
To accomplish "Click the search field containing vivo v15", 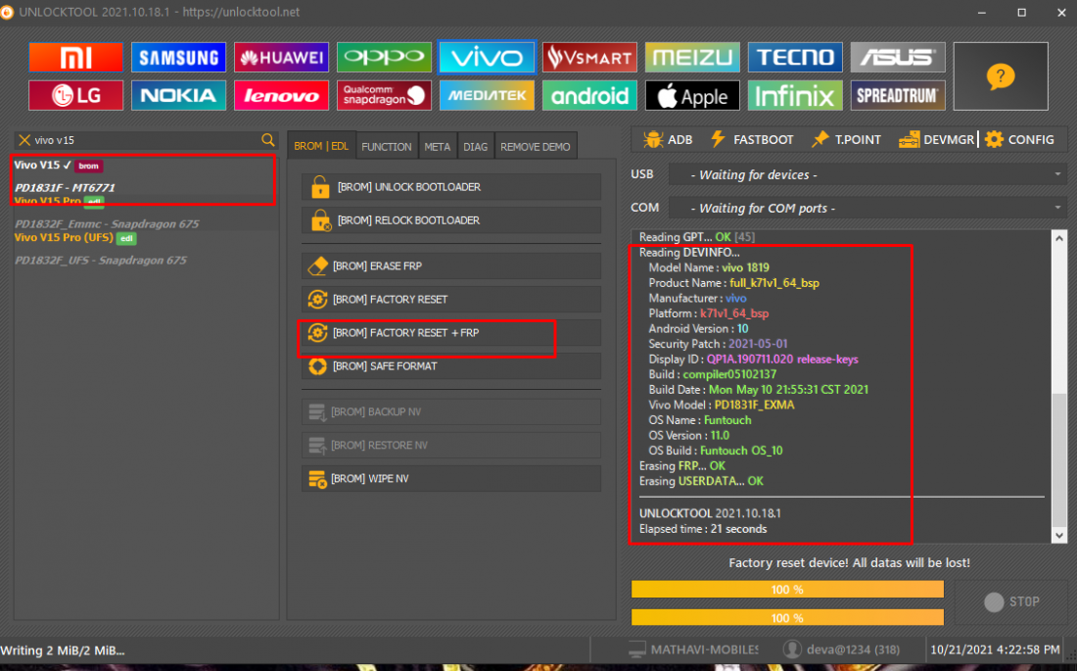I will coord(146,140).
